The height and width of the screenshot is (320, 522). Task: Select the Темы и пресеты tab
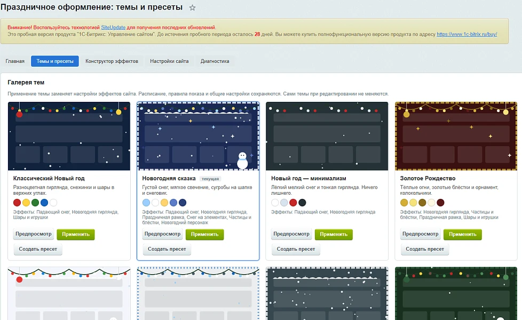point(55,61)
